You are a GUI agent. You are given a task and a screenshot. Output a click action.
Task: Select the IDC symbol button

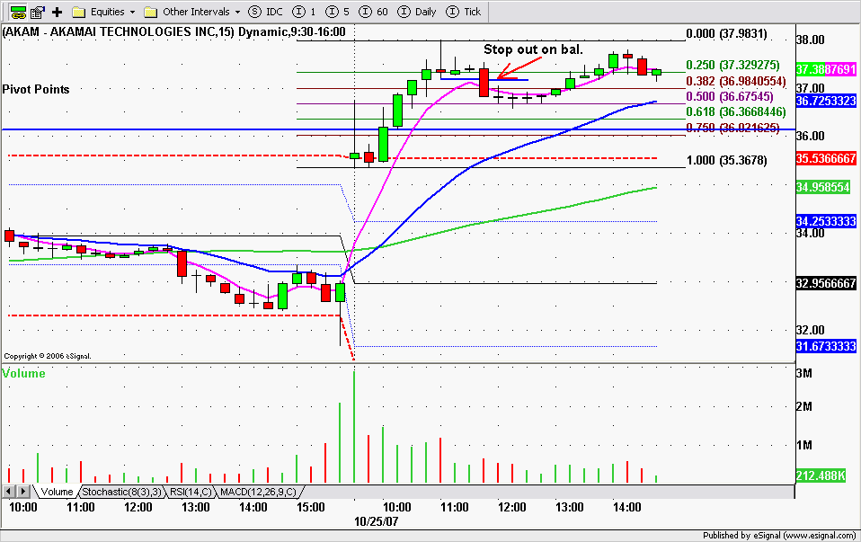point(266,12)
